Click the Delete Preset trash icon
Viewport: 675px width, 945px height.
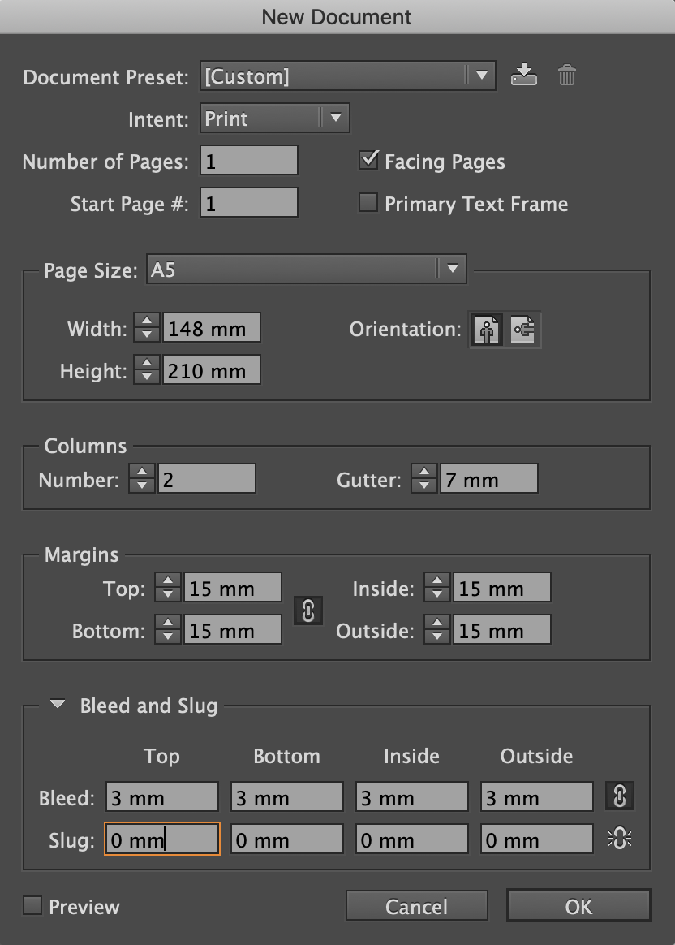pyautogui.click(x=566, y=76)
